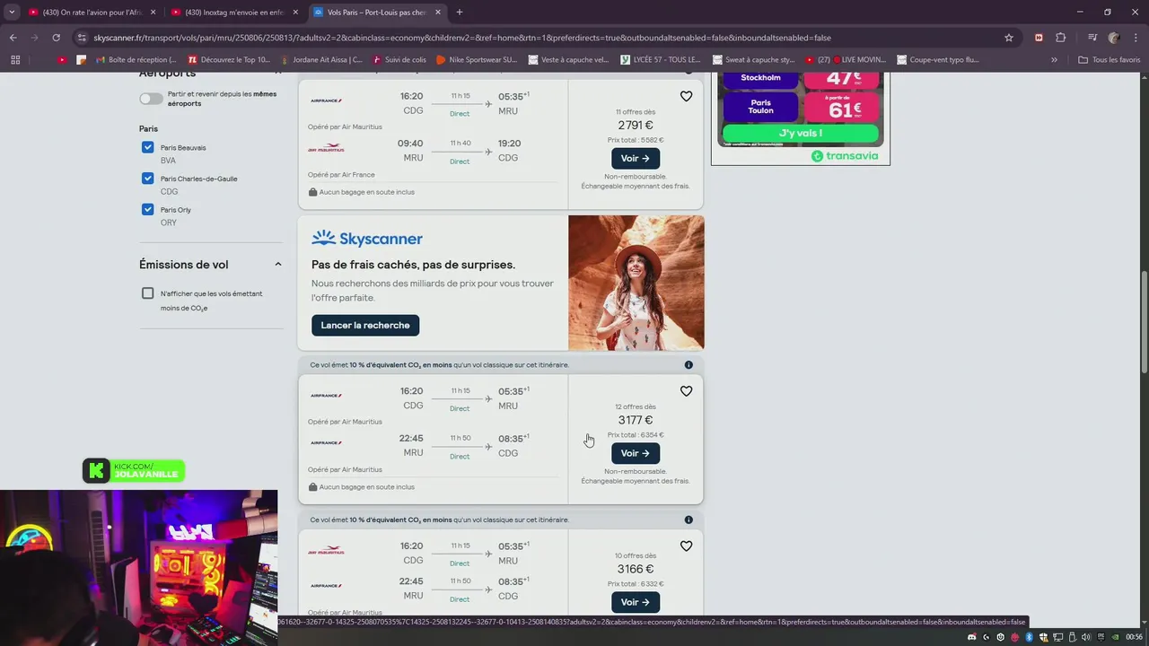Open the Chrome profile avatar
Image resolution: width=1149 pixels, height=646 pixels.
(1114, 38)
